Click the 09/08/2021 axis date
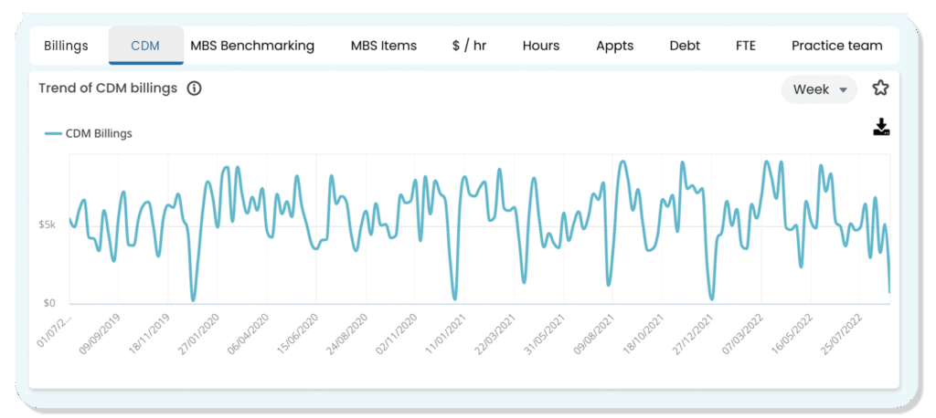Image resolution: width=936 pixels, height=418 pixels. [x=596, y=333]
